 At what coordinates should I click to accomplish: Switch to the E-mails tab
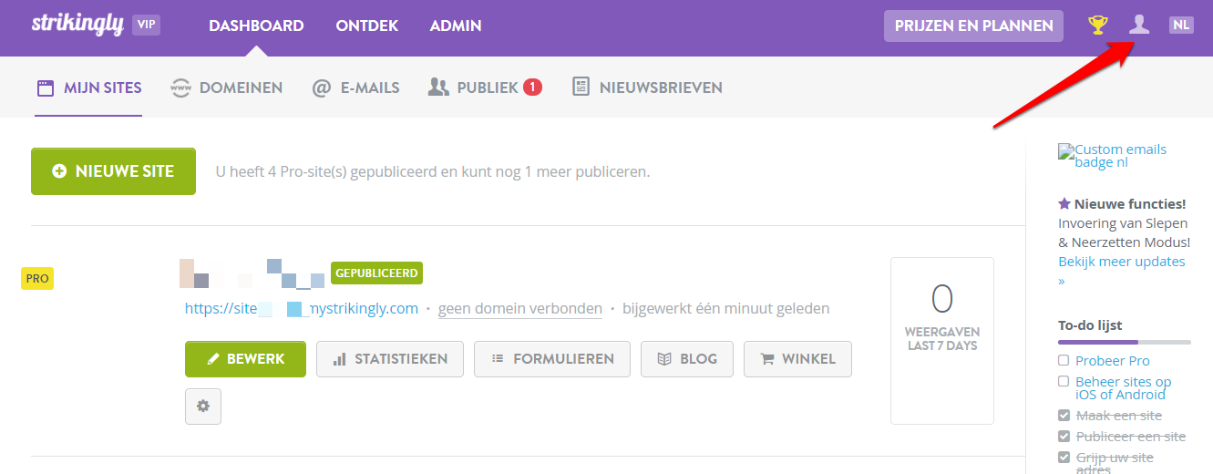point(355,88)
